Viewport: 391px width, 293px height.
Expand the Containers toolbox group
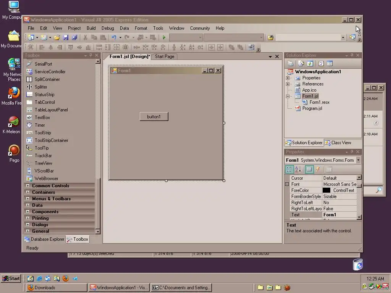coord(27,192)
